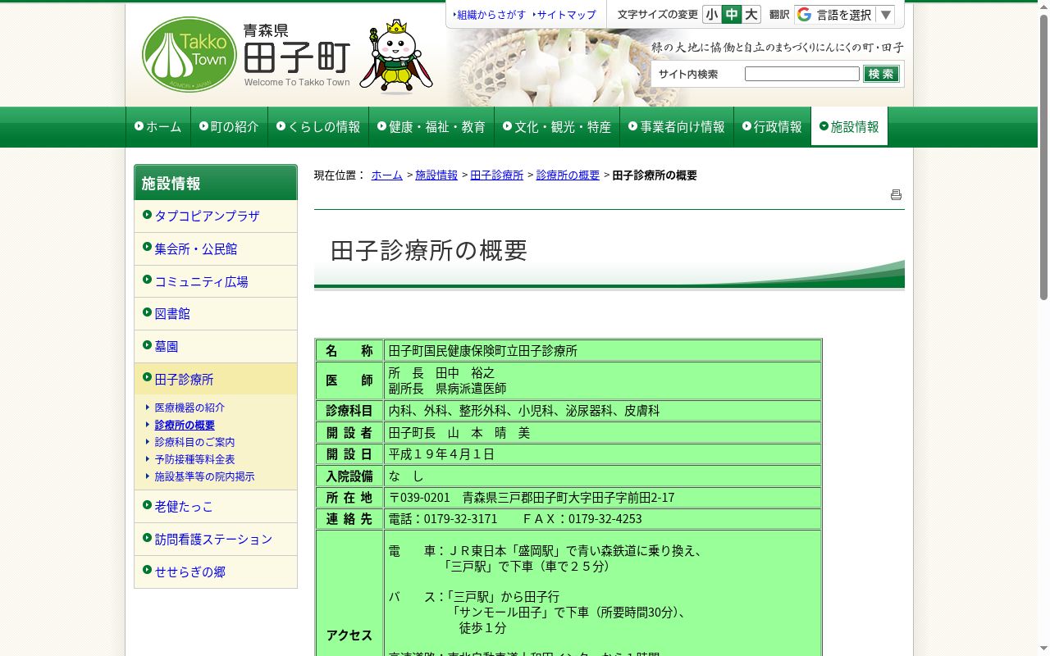Click 田子診療所 in the breadcrumb trail
The height and width of the screenshot is (656, 1050).
497,175
